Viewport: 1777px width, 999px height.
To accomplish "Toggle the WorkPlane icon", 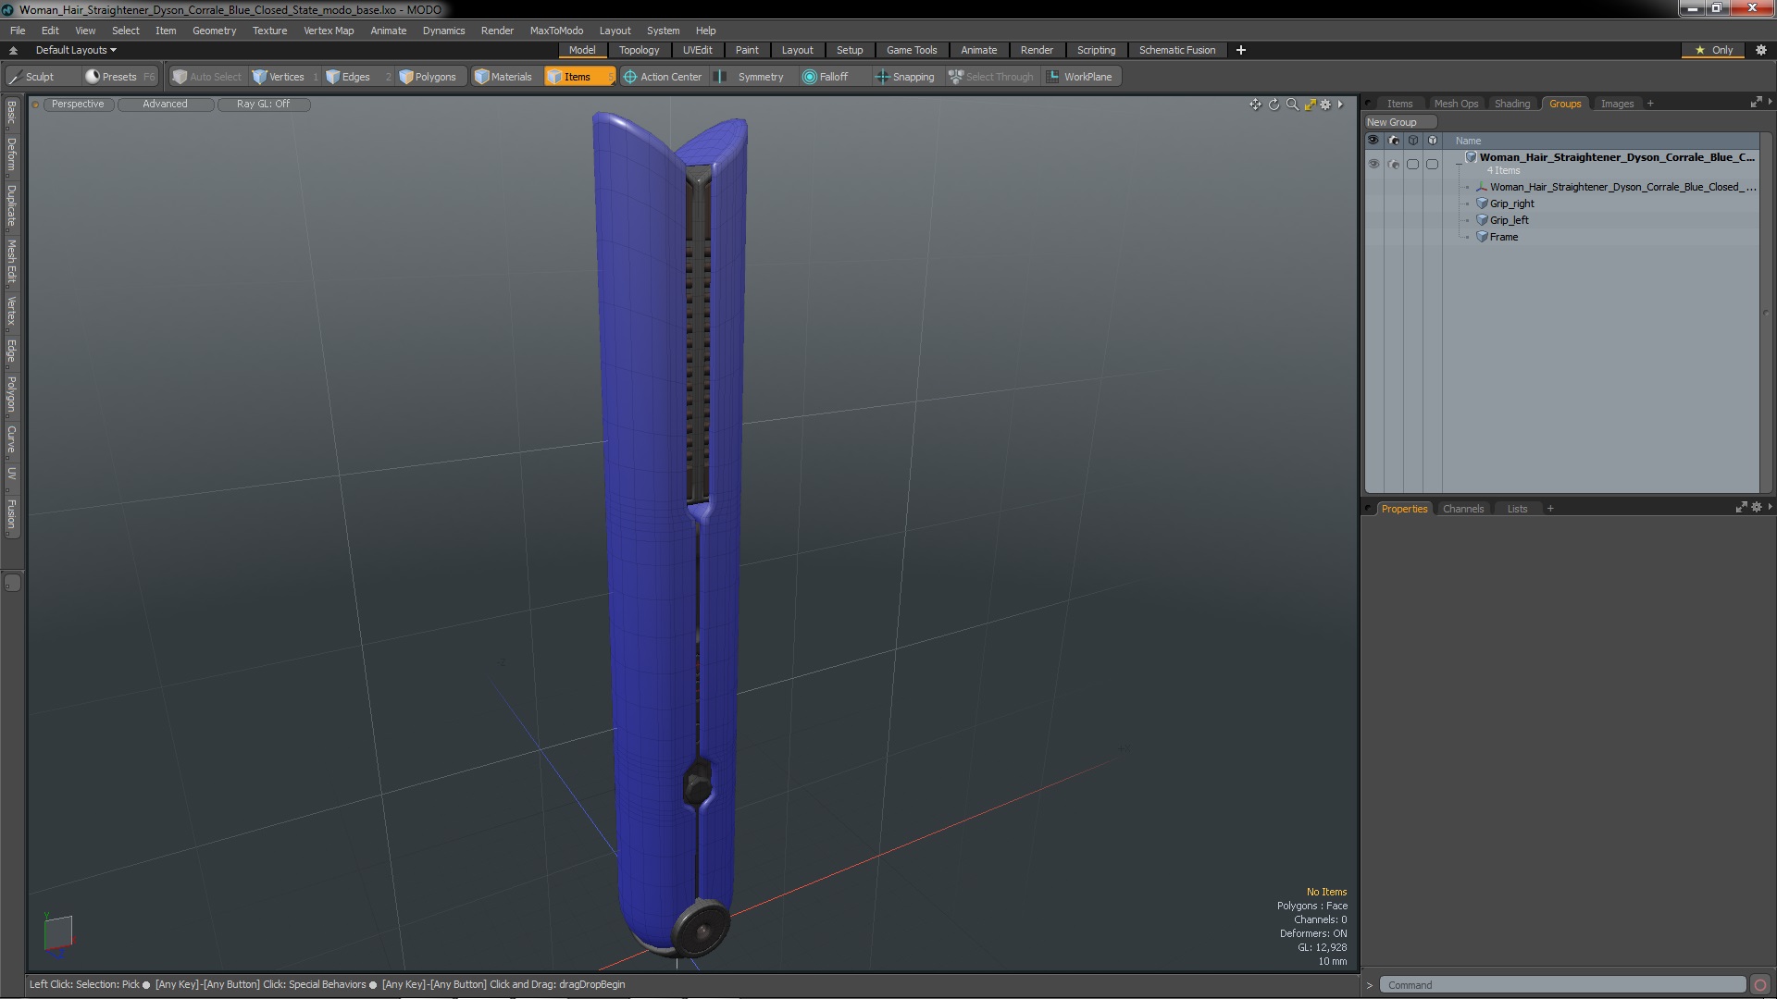I will tap(1053, 77).
